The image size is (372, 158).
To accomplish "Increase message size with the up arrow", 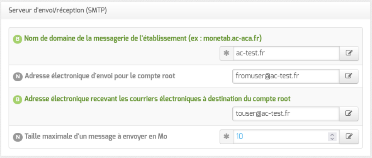I will (x=332, y=135).
